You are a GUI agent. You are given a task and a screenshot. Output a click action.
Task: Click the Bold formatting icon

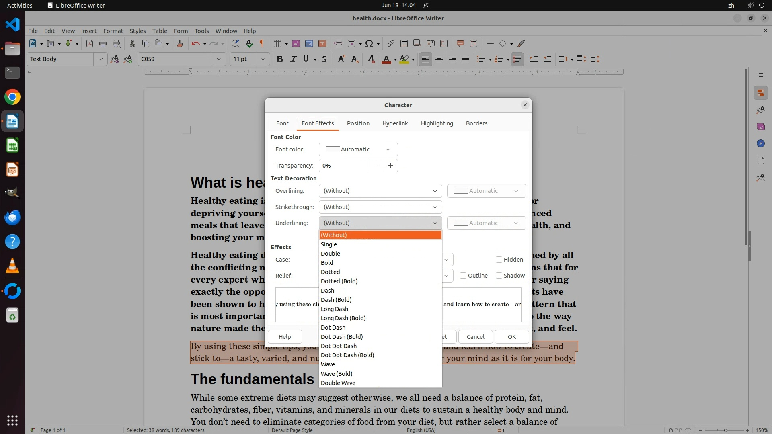(x=280, y=59)
